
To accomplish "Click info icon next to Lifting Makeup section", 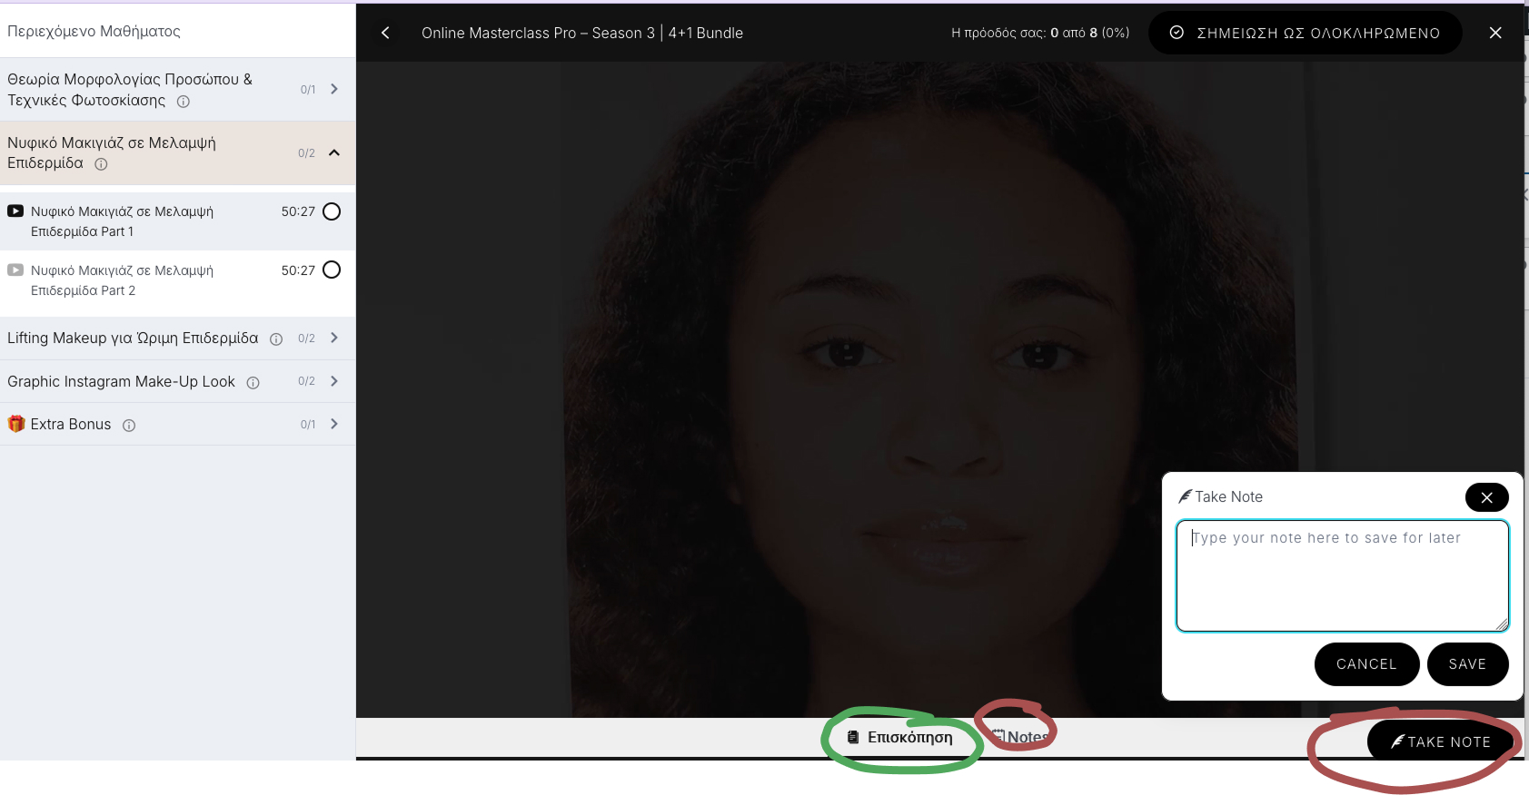I will pos(276,339).
